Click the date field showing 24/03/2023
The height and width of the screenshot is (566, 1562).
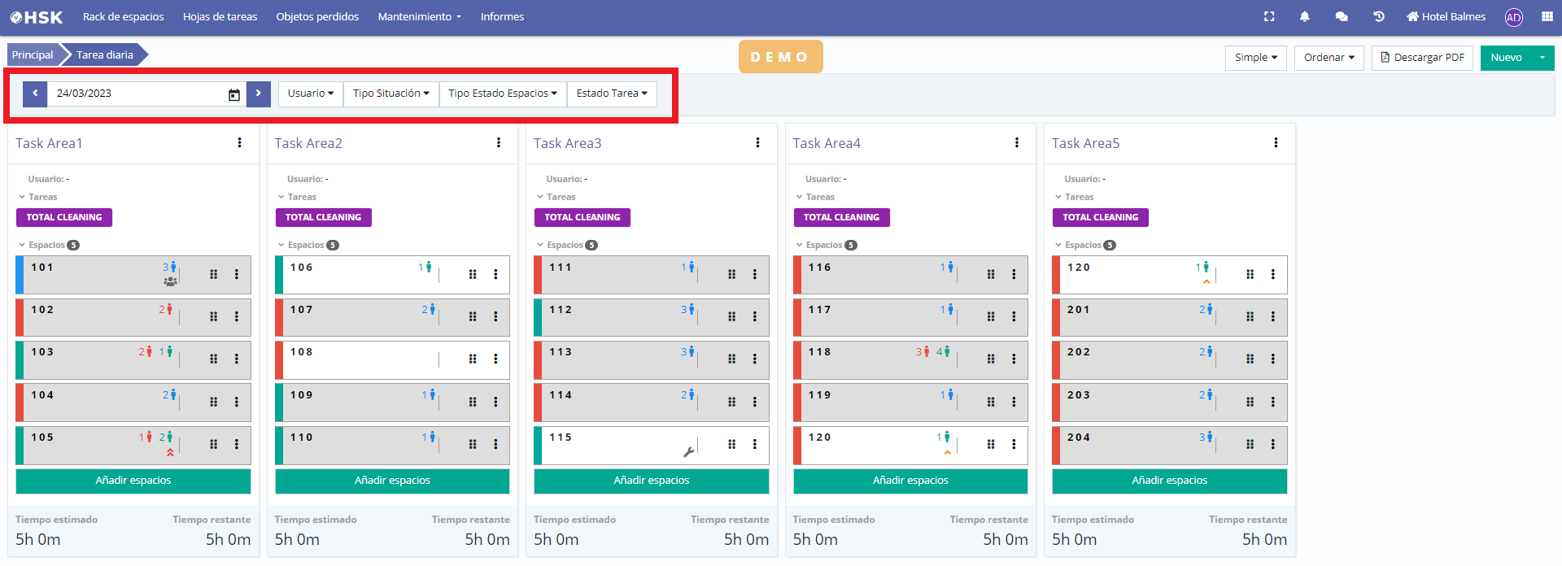pyautogui.click(x=138, y=94)
